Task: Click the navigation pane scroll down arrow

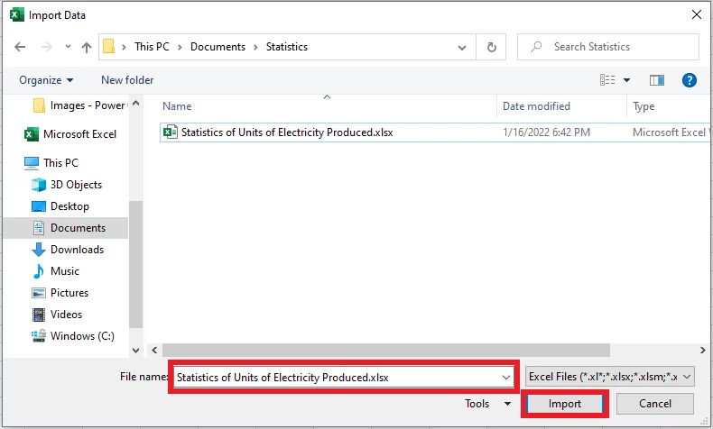Action: [x=135, y=350]
